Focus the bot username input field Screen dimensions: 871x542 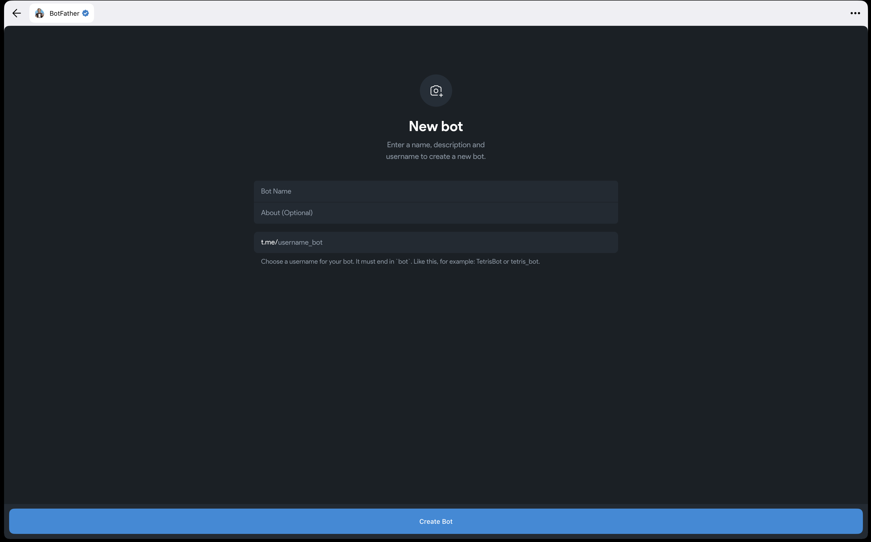pos(435,242)
